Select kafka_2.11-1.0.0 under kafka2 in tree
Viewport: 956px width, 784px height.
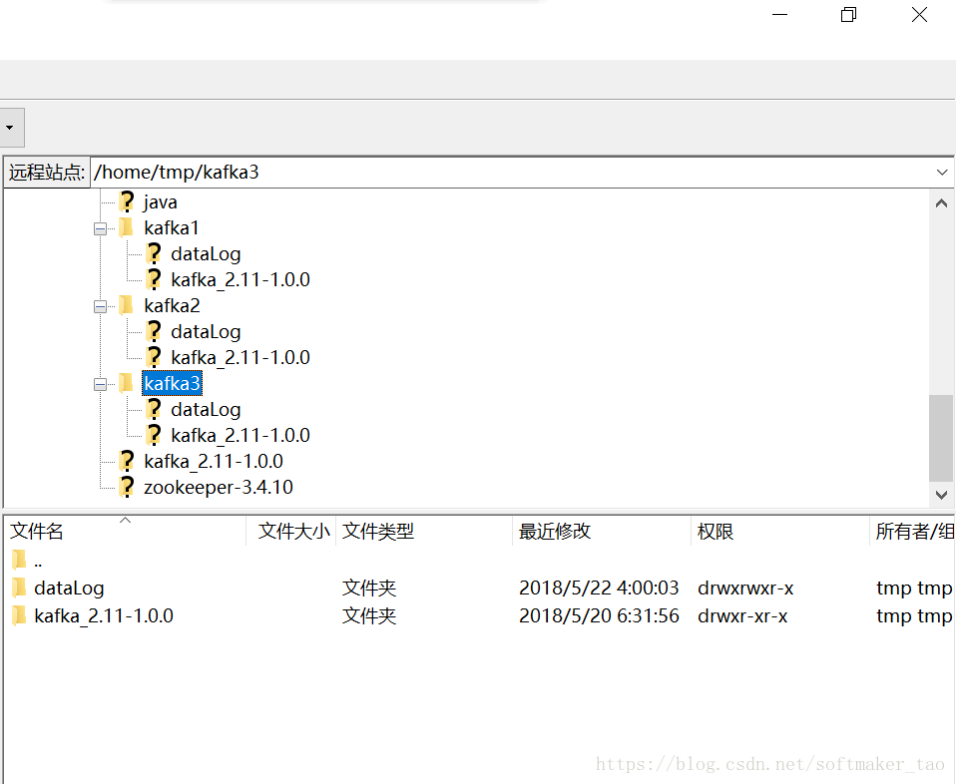[x=240, y=357]
